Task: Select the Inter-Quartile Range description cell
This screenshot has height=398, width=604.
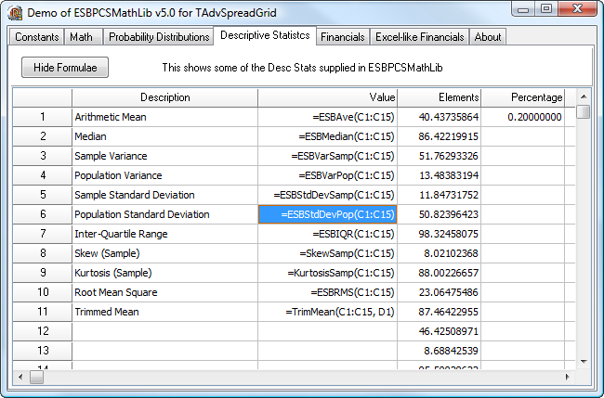Action: click(164, 234)
